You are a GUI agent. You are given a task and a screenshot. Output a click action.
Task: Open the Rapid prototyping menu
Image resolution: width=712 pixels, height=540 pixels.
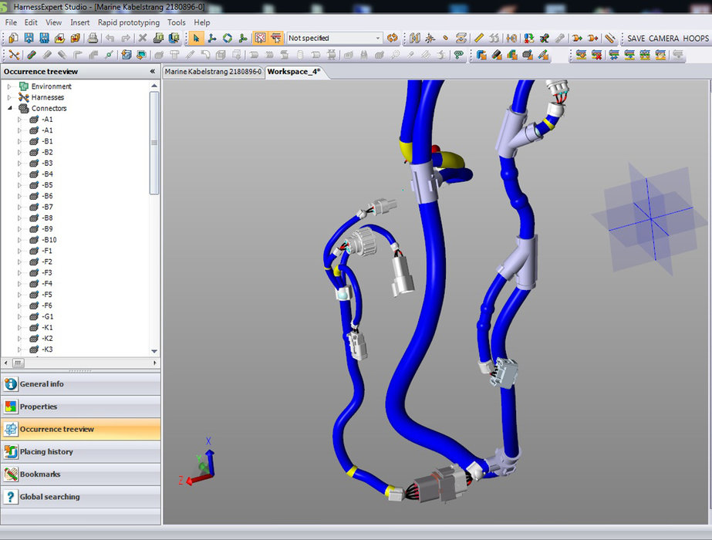coord(128,22)
